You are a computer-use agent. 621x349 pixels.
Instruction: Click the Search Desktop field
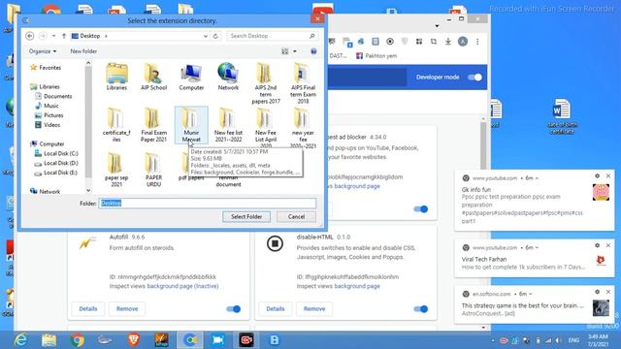(x=273, y=36)
